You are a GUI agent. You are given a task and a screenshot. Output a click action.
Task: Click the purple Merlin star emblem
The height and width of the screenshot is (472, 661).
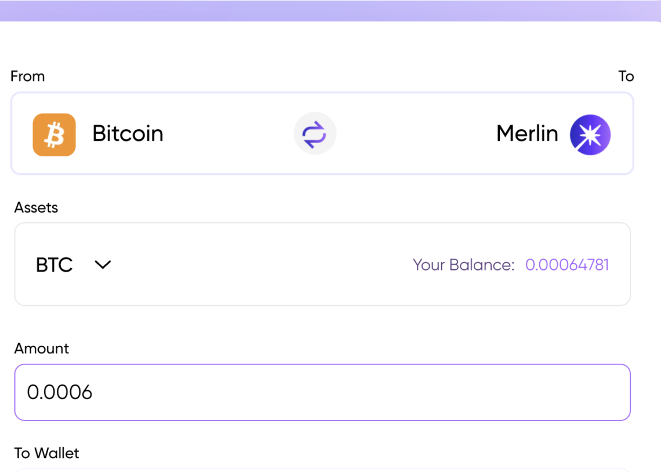pos(590,134)
